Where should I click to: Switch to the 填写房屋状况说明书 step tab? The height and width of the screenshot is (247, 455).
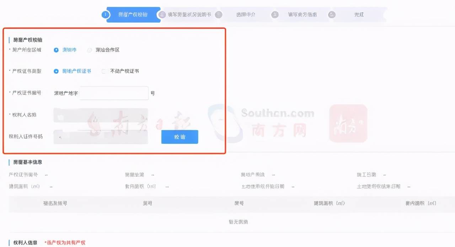[x=189, y=15]
